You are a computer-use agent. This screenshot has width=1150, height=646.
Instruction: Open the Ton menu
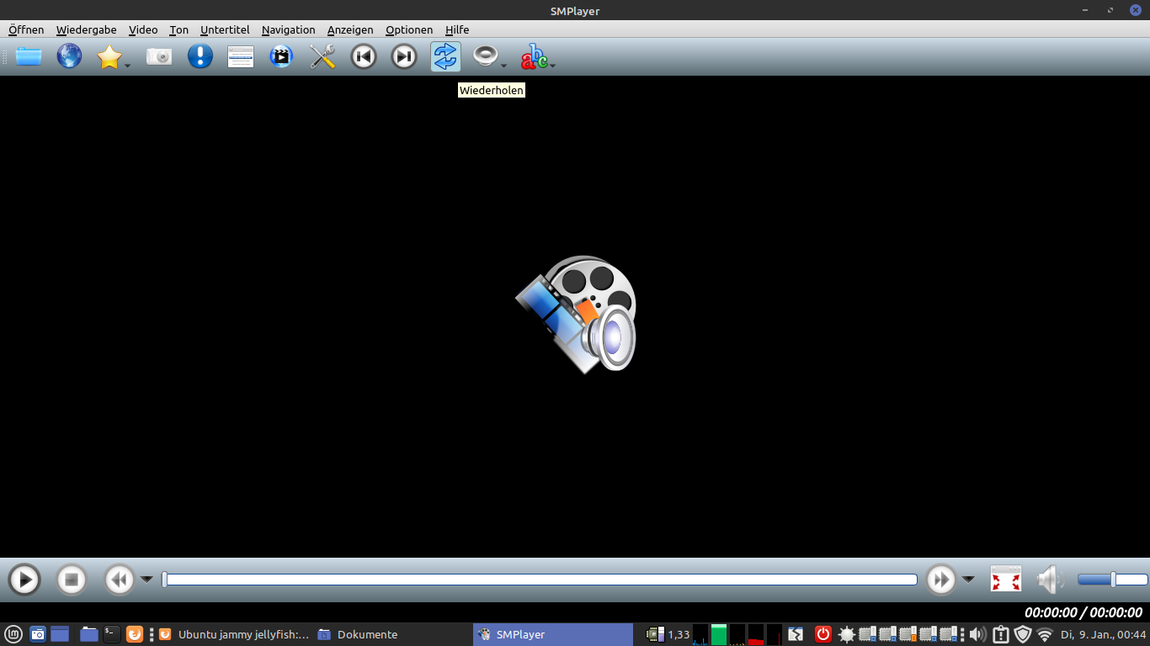point(178,29)
